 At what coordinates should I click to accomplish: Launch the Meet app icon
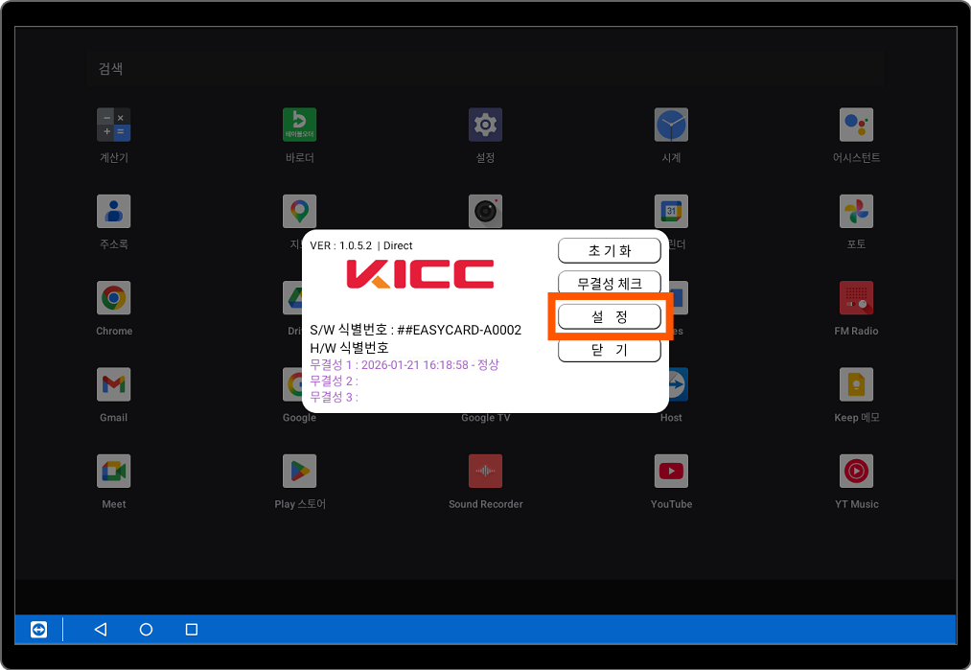click(x=113, y=472)
